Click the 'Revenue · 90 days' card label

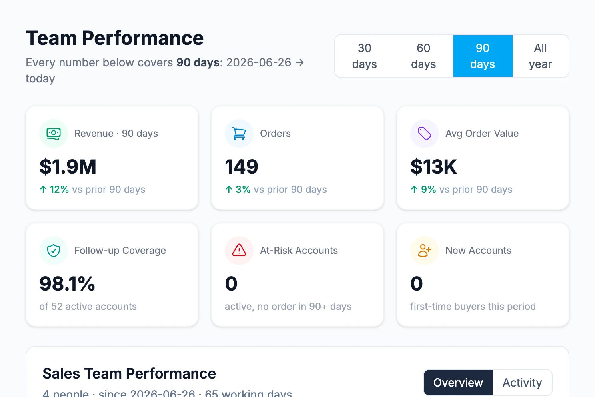pos(116,134)
